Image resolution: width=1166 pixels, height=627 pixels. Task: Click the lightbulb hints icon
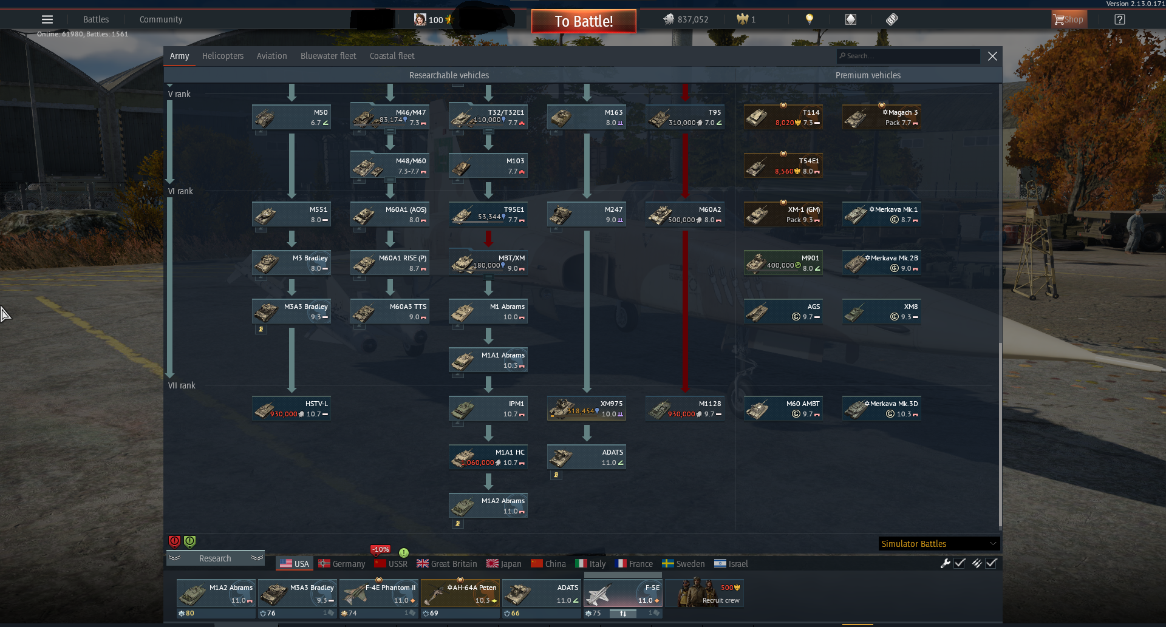pos(809,19)
